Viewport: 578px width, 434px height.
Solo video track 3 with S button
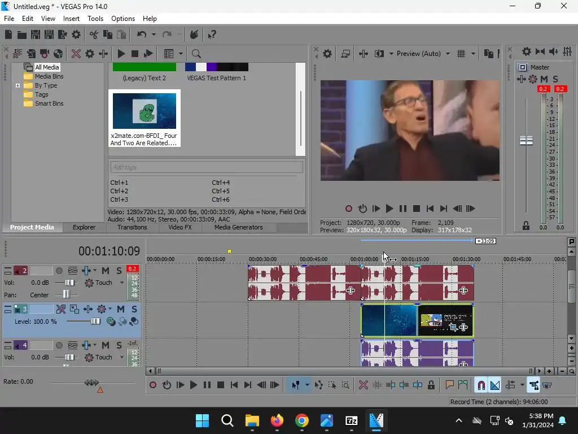tap(134, 309)
